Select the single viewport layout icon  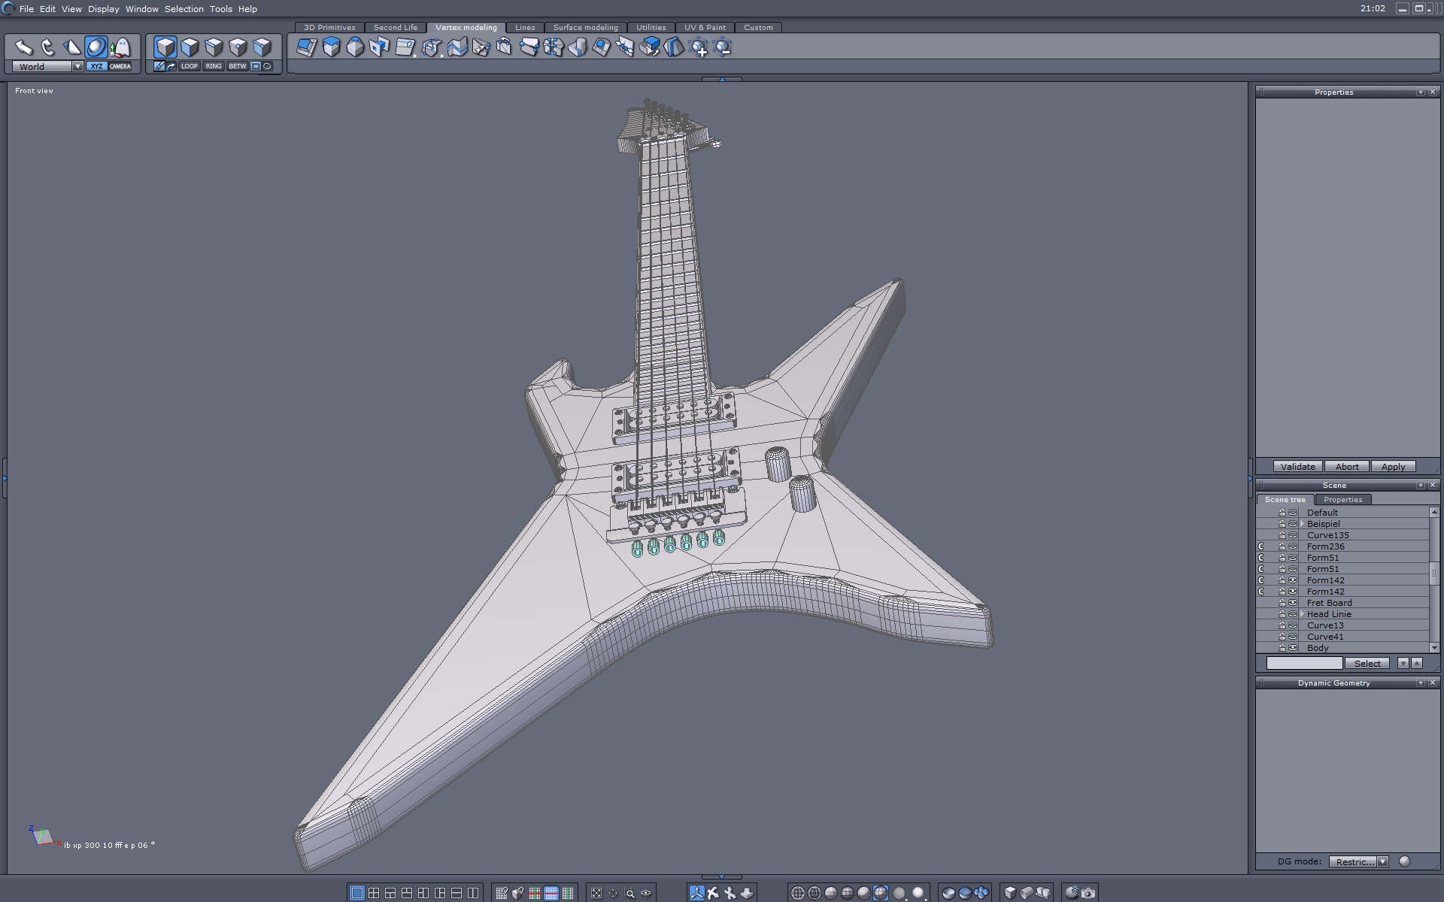click(x=357, y=893)
